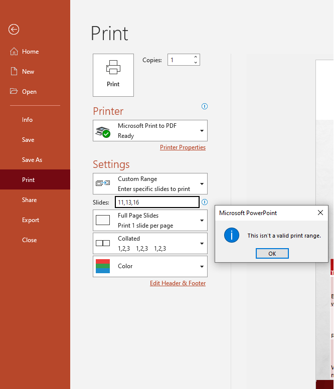
Task: Open the Color mode dropdown
Action: [x=150, y=267]
